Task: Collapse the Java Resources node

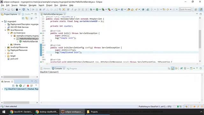Action: [x=5, y=30]
